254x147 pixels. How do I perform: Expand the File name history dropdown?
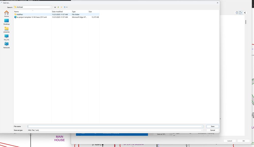click(202, 127)
